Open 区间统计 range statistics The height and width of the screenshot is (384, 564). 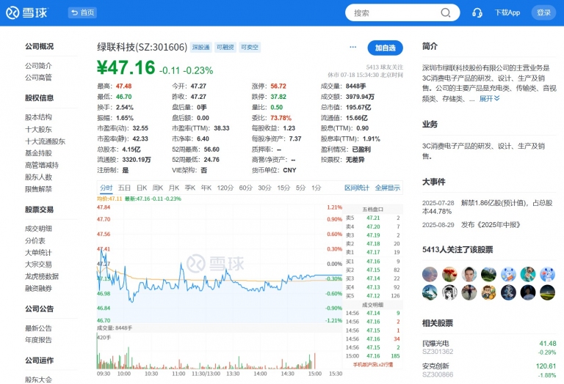click(357, 188)
